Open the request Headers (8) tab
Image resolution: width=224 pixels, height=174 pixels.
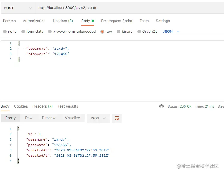(x=63, y=21)
